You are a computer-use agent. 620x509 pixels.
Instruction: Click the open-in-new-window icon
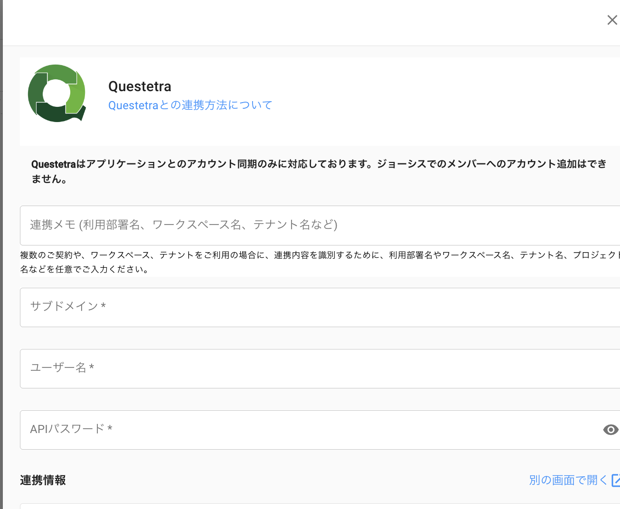coord(616,480)
